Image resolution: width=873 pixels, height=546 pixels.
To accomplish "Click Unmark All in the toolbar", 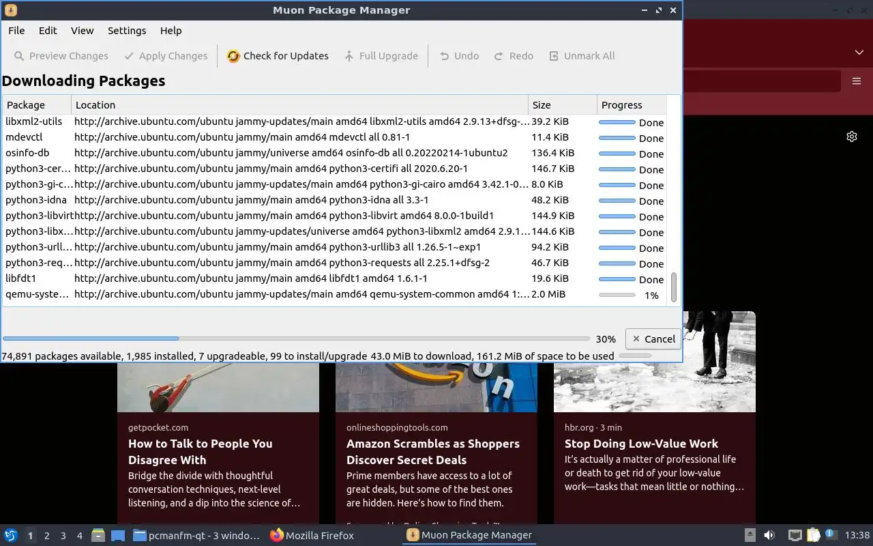I will [x=582, y=56].
